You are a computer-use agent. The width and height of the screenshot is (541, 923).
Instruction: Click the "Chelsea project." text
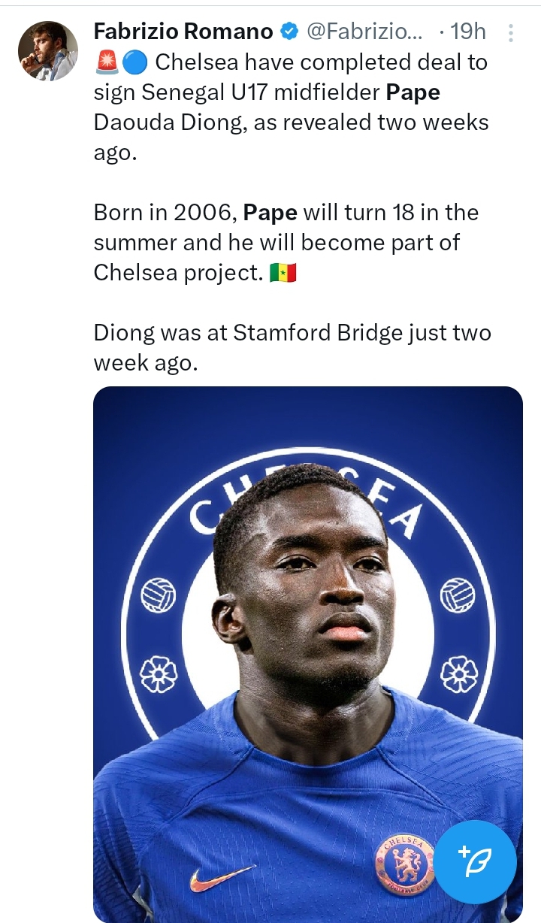178,273
